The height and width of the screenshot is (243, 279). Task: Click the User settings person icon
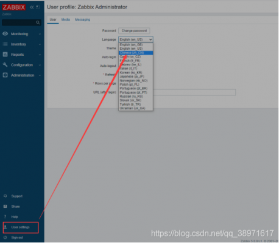click(5, 227)
